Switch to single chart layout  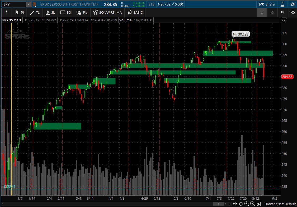[262, 12]
